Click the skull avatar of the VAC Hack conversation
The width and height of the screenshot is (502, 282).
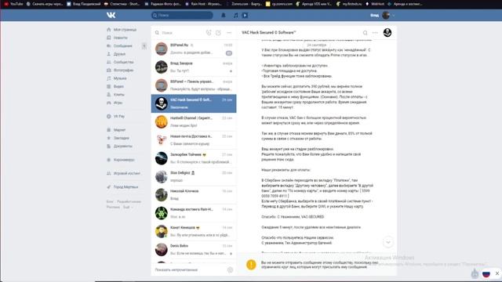(162, 103)
